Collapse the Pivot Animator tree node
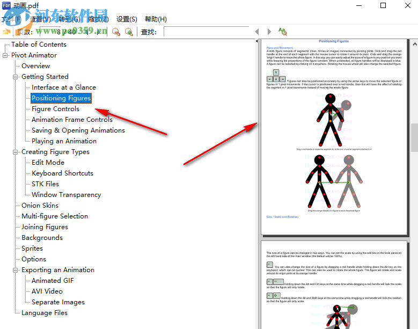Screen dimensions: 418x329 5,55
